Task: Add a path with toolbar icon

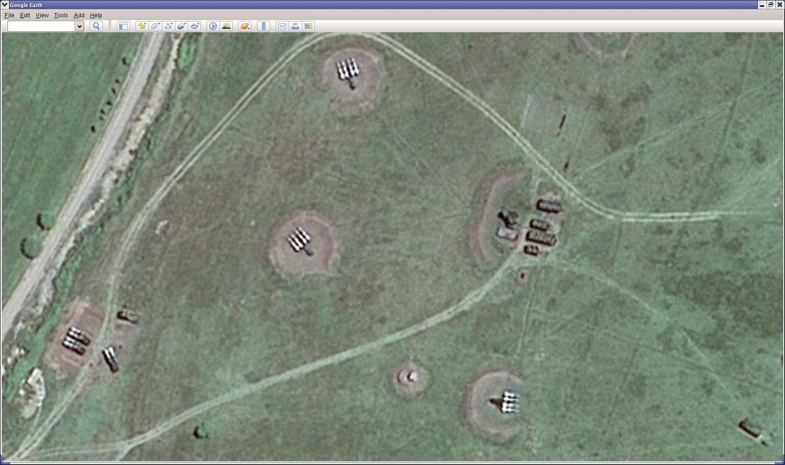Action: [x=169, y=26]
